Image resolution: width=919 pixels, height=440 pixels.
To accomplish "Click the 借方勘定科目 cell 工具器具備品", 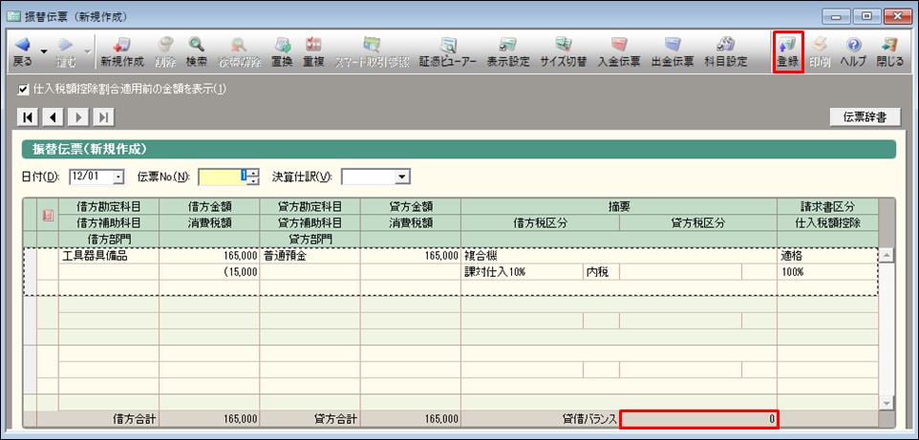I will 107,256.
